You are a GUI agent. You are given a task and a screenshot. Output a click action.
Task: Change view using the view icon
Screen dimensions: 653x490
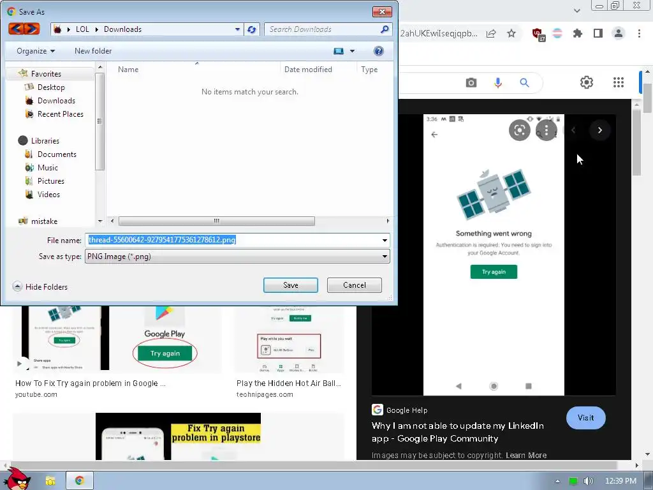(339, 51)
